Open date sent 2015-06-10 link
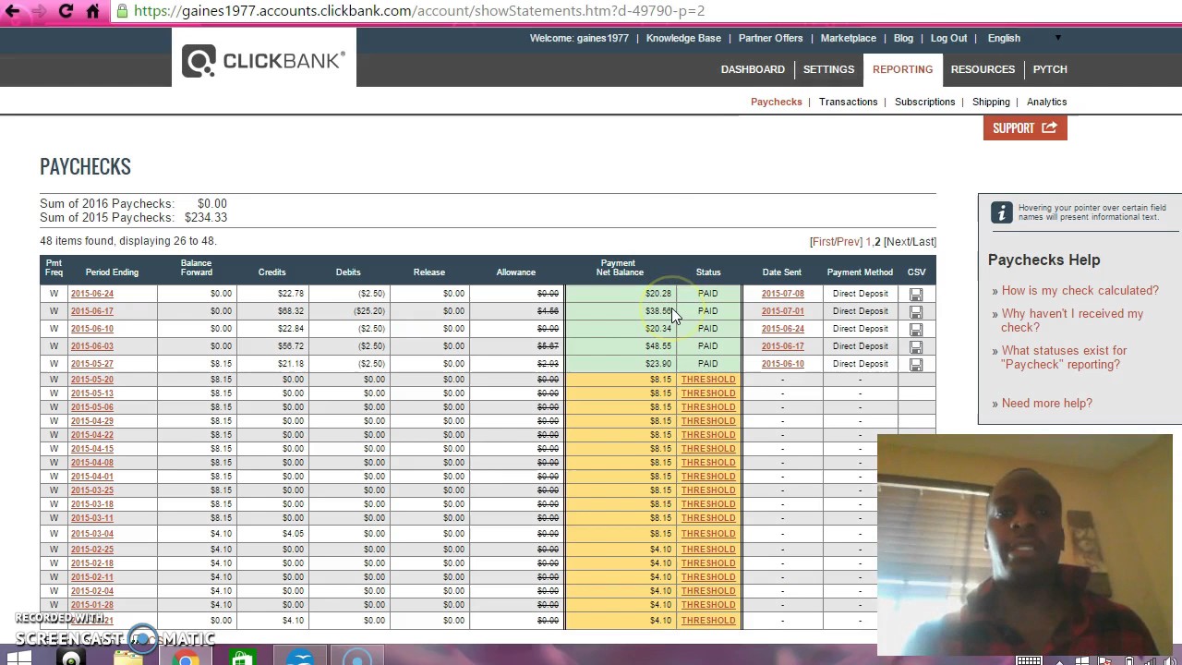The width and height of the screenshot is (1182, 665). coord(782,364)
